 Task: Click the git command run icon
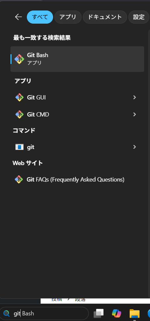[19, 147]
